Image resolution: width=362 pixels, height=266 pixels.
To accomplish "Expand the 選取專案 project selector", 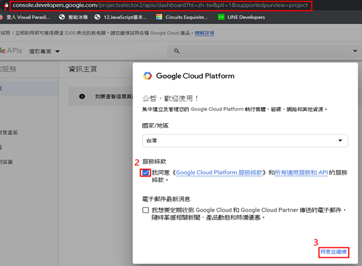I will [45, 51].
